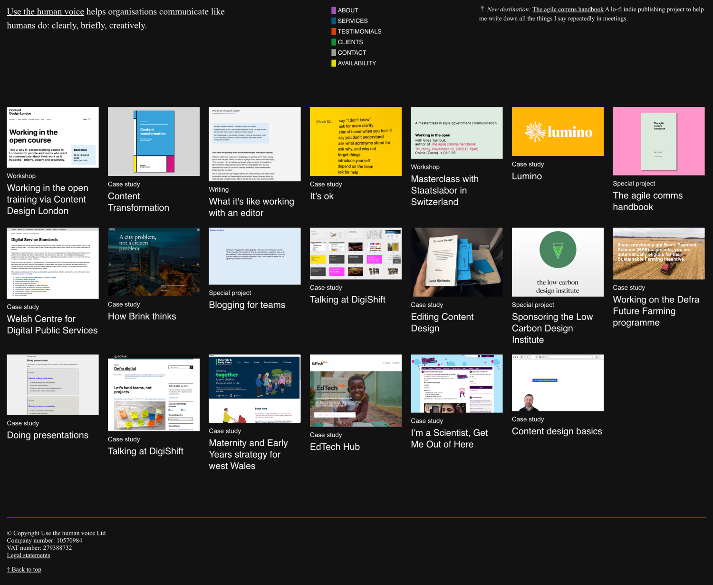This screenshot has width=713, height=585.
Task: Open the agile comms handbook link
Action: click(568, 9)
